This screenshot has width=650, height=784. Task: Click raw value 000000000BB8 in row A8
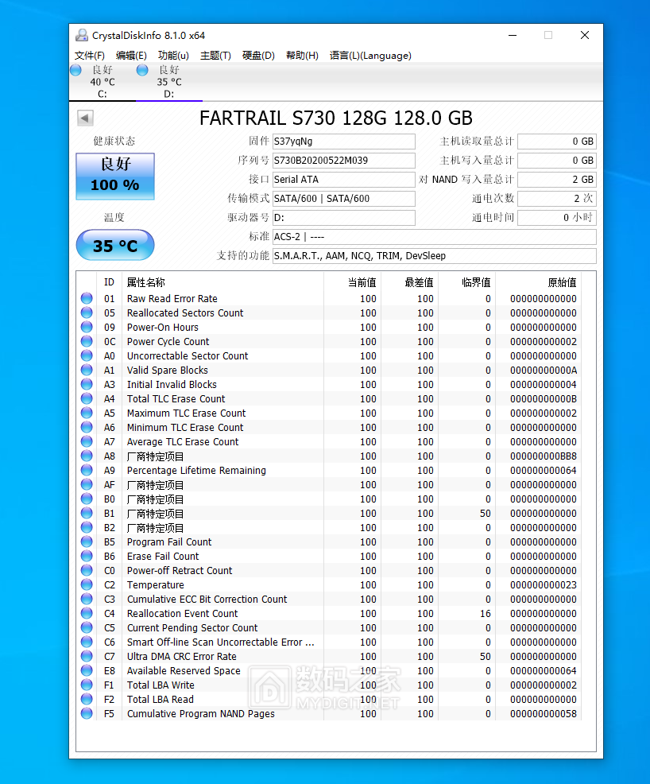543,456
